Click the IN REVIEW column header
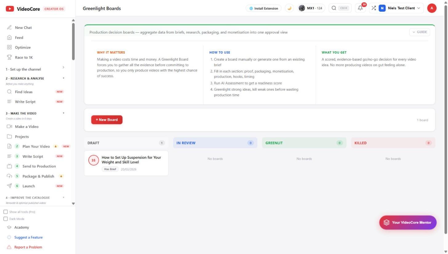Image resolution: width=448 pixels, height=254 pixels. [215, 143]
